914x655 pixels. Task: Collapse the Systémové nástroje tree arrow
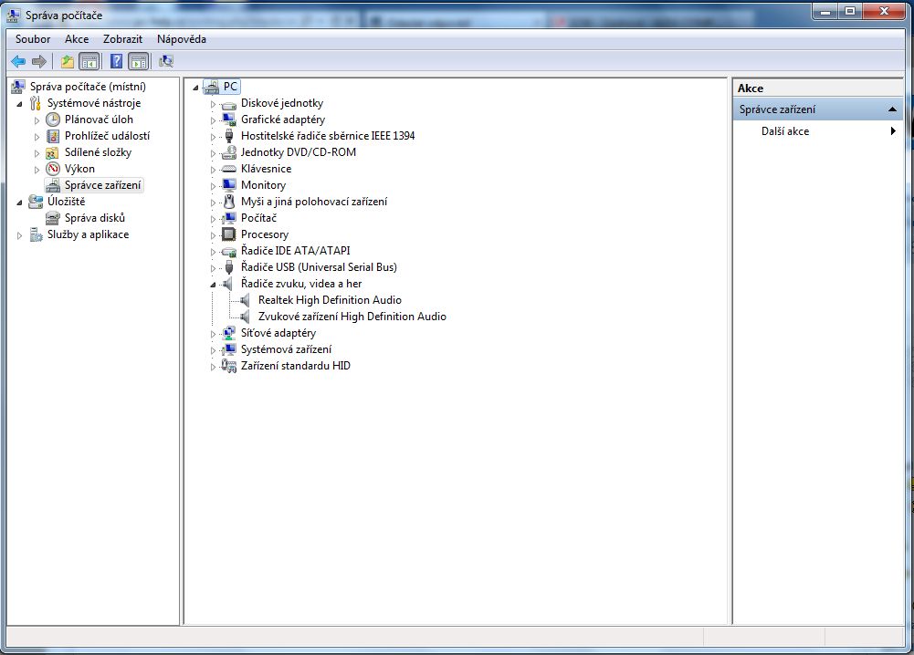[x=20, y=104]
